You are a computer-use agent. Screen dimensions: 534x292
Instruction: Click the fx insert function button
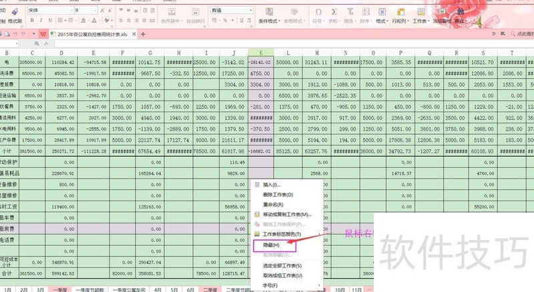click(x=46, y=43)
